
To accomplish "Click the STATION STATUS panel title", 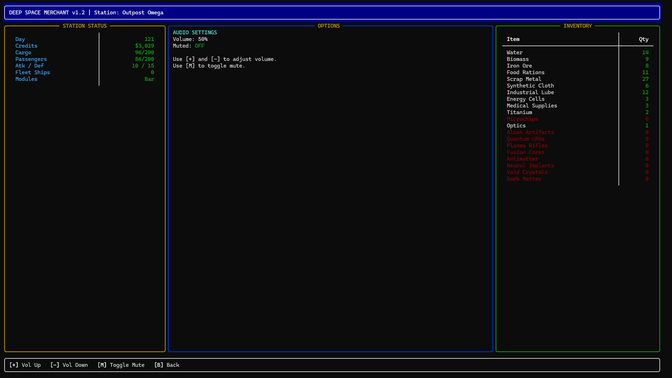I will tap(85, 26).
